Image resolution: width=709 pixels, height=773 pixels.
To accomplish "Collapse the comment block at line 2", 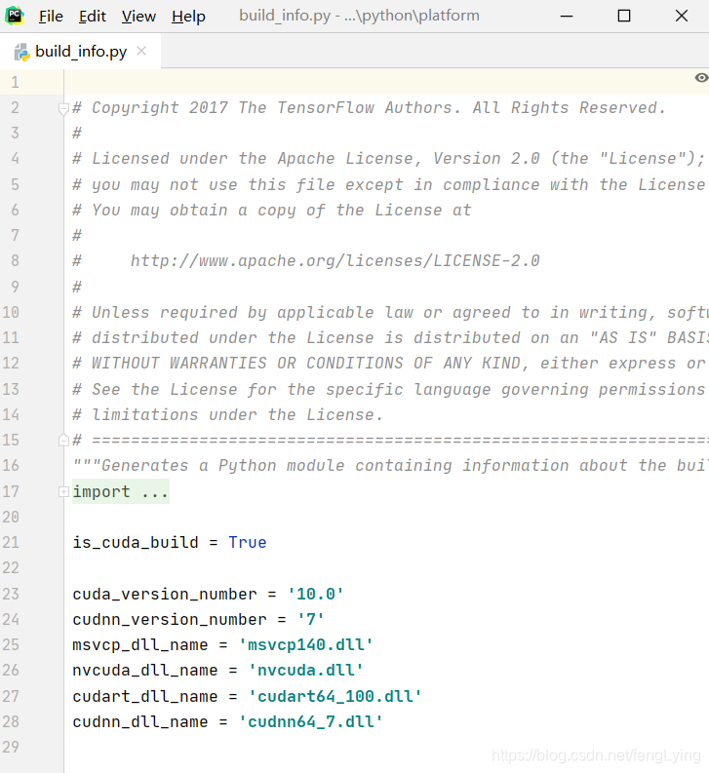I will [63, 108].
